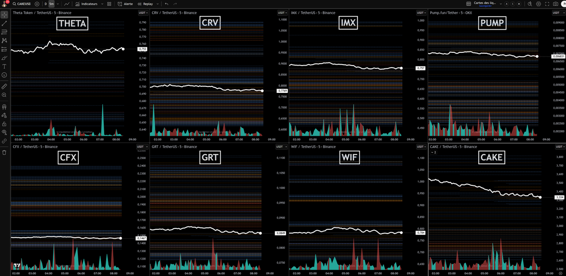The image size is (566, 276).
Task: Click the undo arrow
Action: tap(166, 4)
